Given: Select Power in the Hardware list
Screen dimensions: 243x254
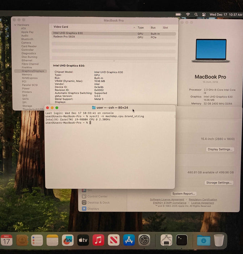Looking at the screenshot, I should pos(26,89).
